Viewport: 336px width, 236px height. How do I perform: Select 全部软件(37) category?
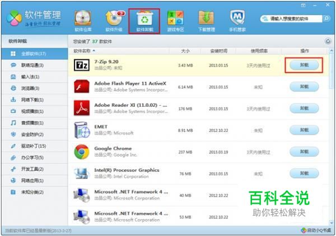[35, 54]
